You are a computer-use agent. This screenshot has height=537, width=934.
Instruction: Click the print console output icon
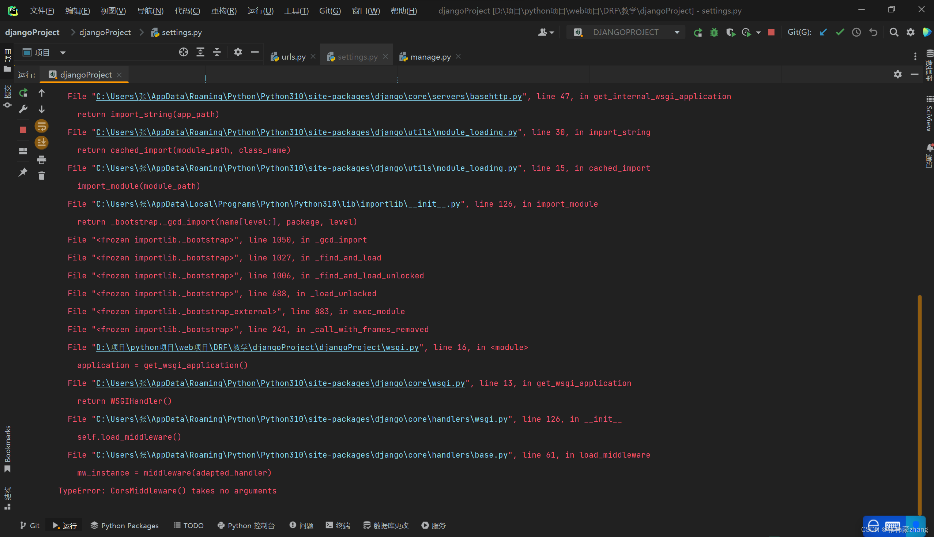point(41,160)
